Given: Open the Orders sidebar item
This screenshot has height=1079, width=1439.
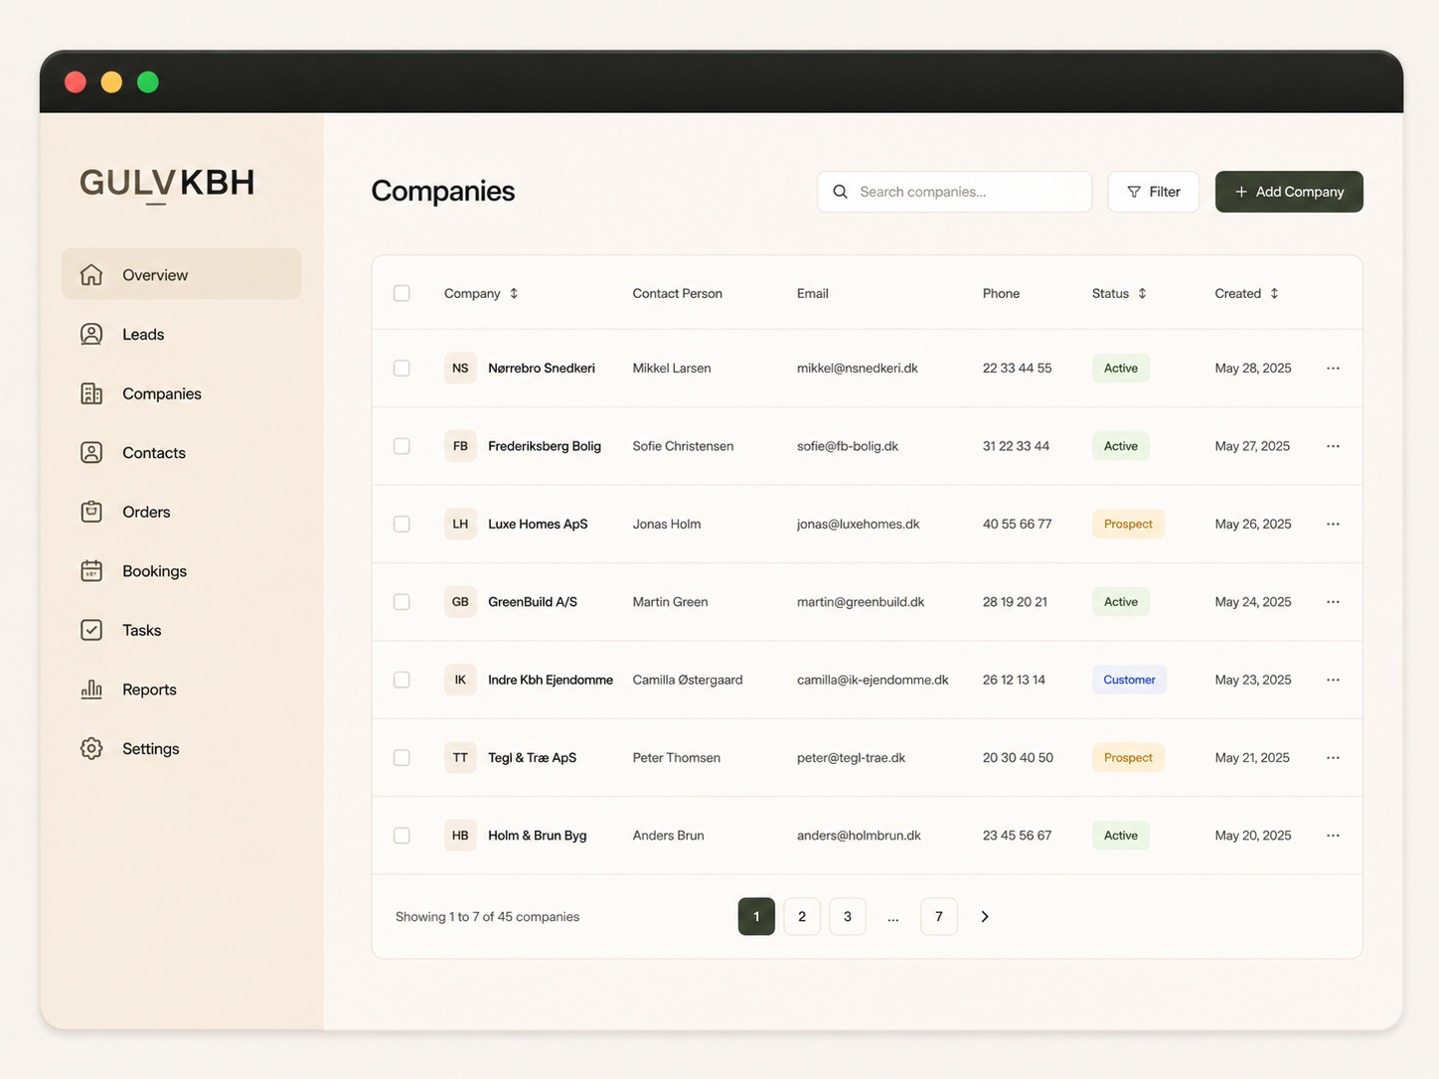Looking at the screenshot, I should coord(181,512).
